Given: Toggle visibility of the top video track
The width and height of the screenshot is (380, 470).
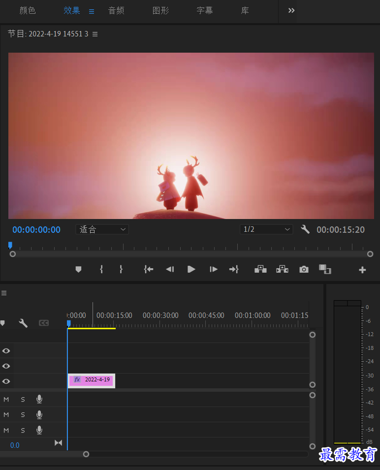Looking at the screenshot, I should (6, 351).
